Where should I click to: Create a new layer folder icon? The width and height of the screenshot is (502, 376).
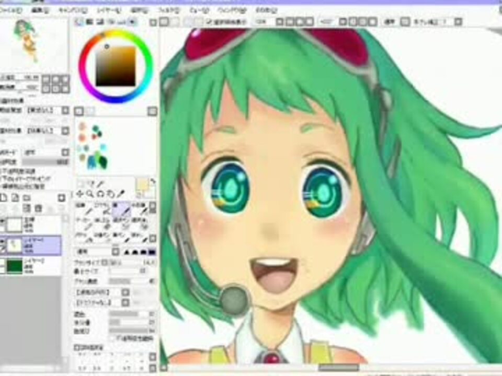(x=27, y=198)
